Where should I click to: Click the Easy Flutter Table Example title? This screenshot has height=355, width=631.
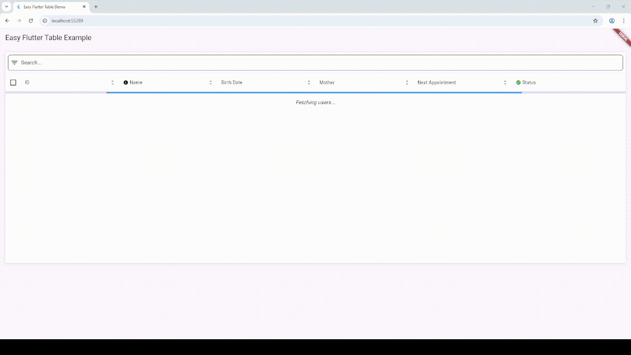tap(48, 37)
